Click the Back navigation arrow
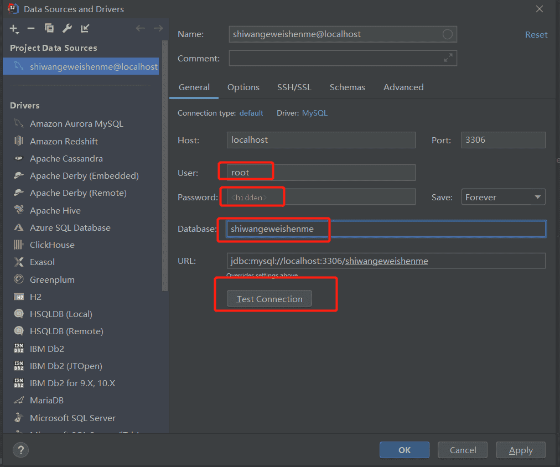560x467 pixels. (x=141, y=28)
